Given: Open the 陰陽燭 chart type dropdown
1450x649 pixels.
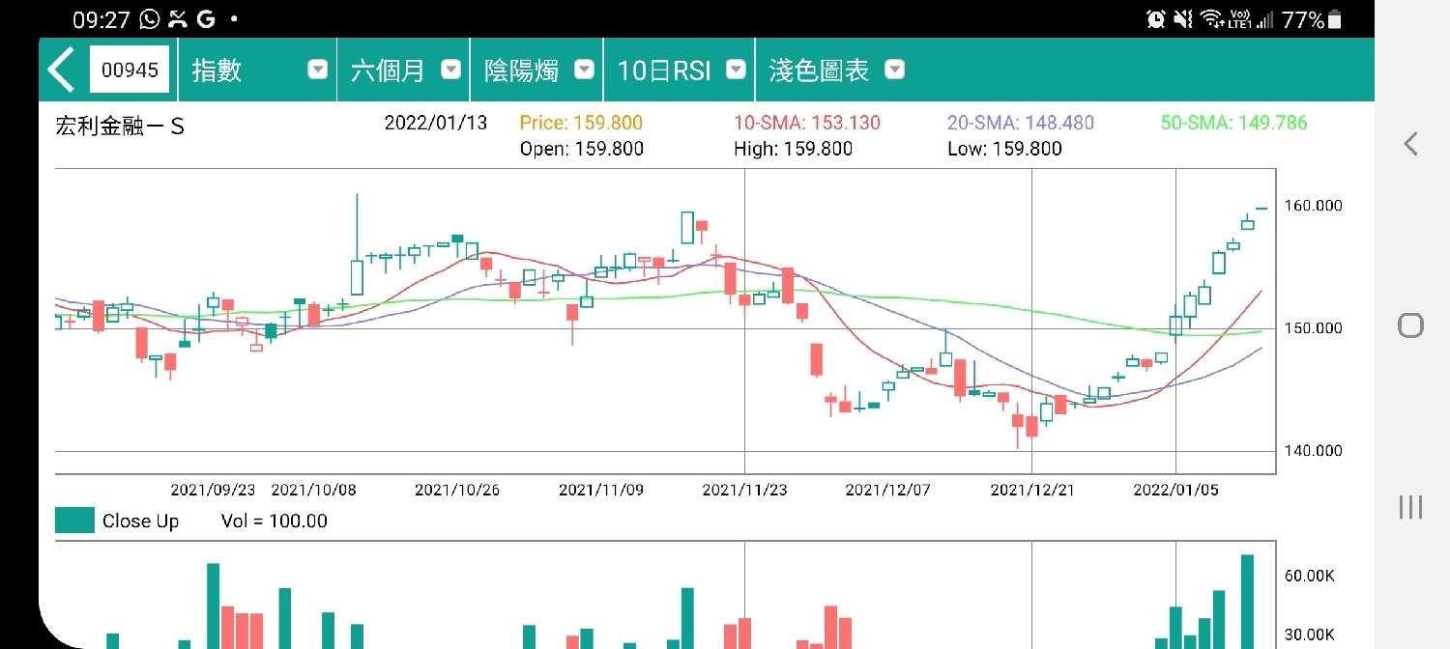Looking at the screenshot, I should pos(537,71).
